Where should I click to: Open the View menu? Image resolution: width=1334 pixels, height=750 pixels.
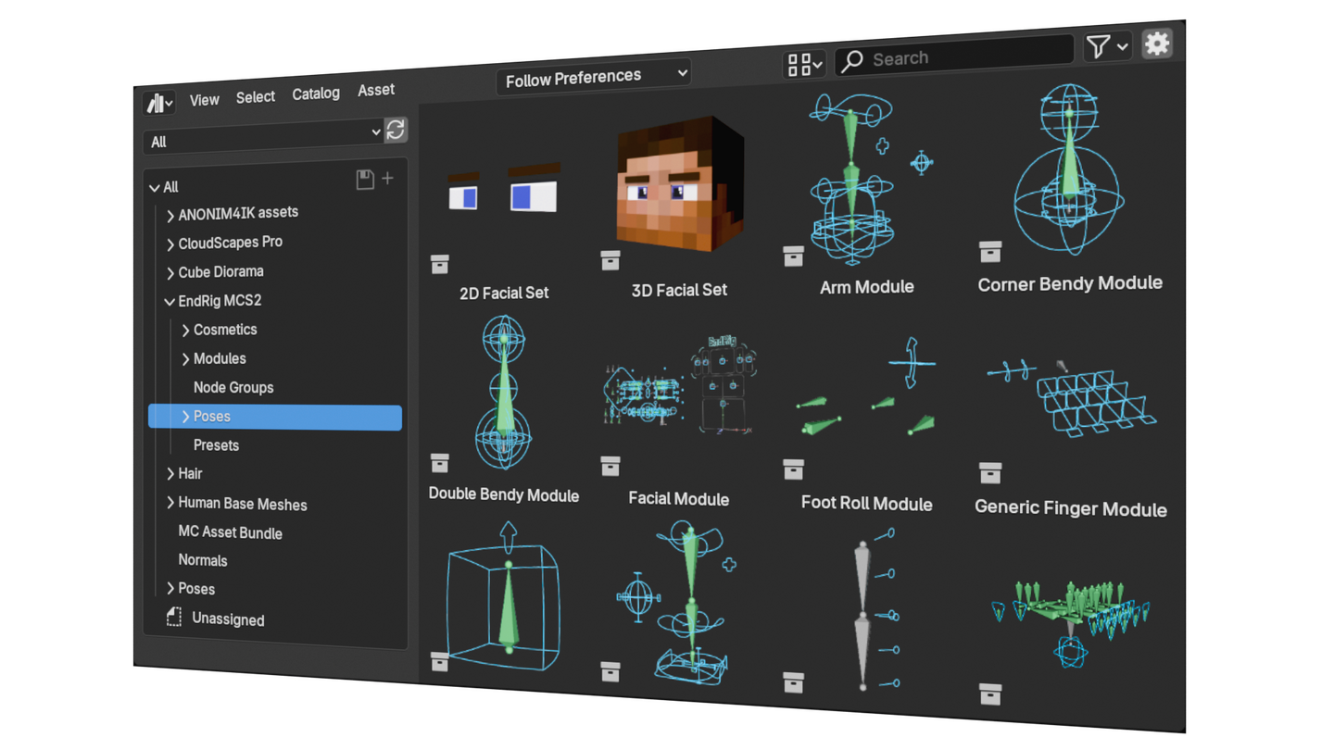point(204,100)
